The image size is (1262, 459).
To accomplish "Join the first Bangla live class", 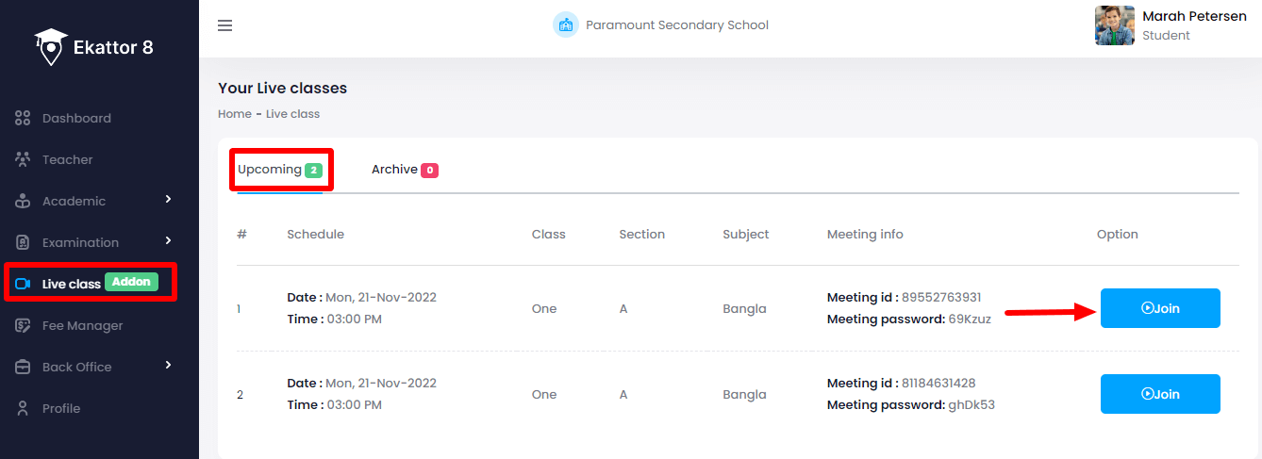I will (x=1160, y=308).
